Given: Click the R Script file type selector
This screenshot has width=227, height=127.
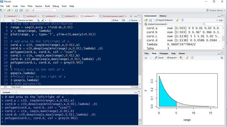Looking at the screenshot, I should [135, 87].
